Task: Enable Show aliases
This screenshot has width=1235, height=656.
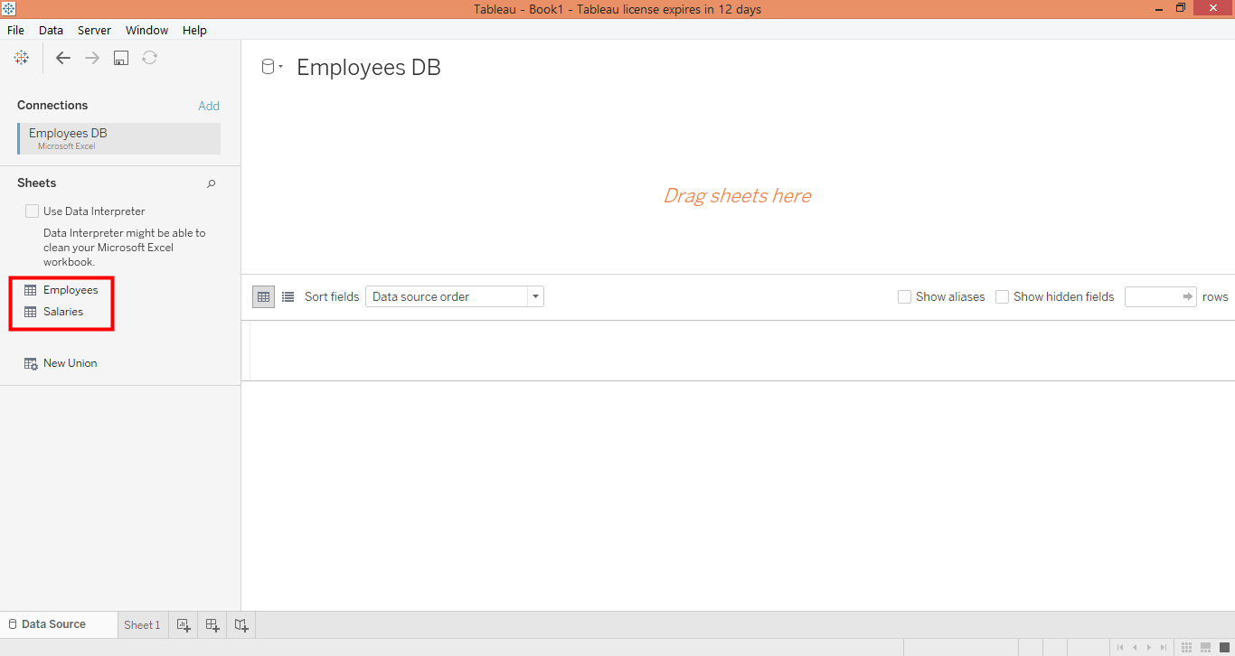Action: pos(904,296)
